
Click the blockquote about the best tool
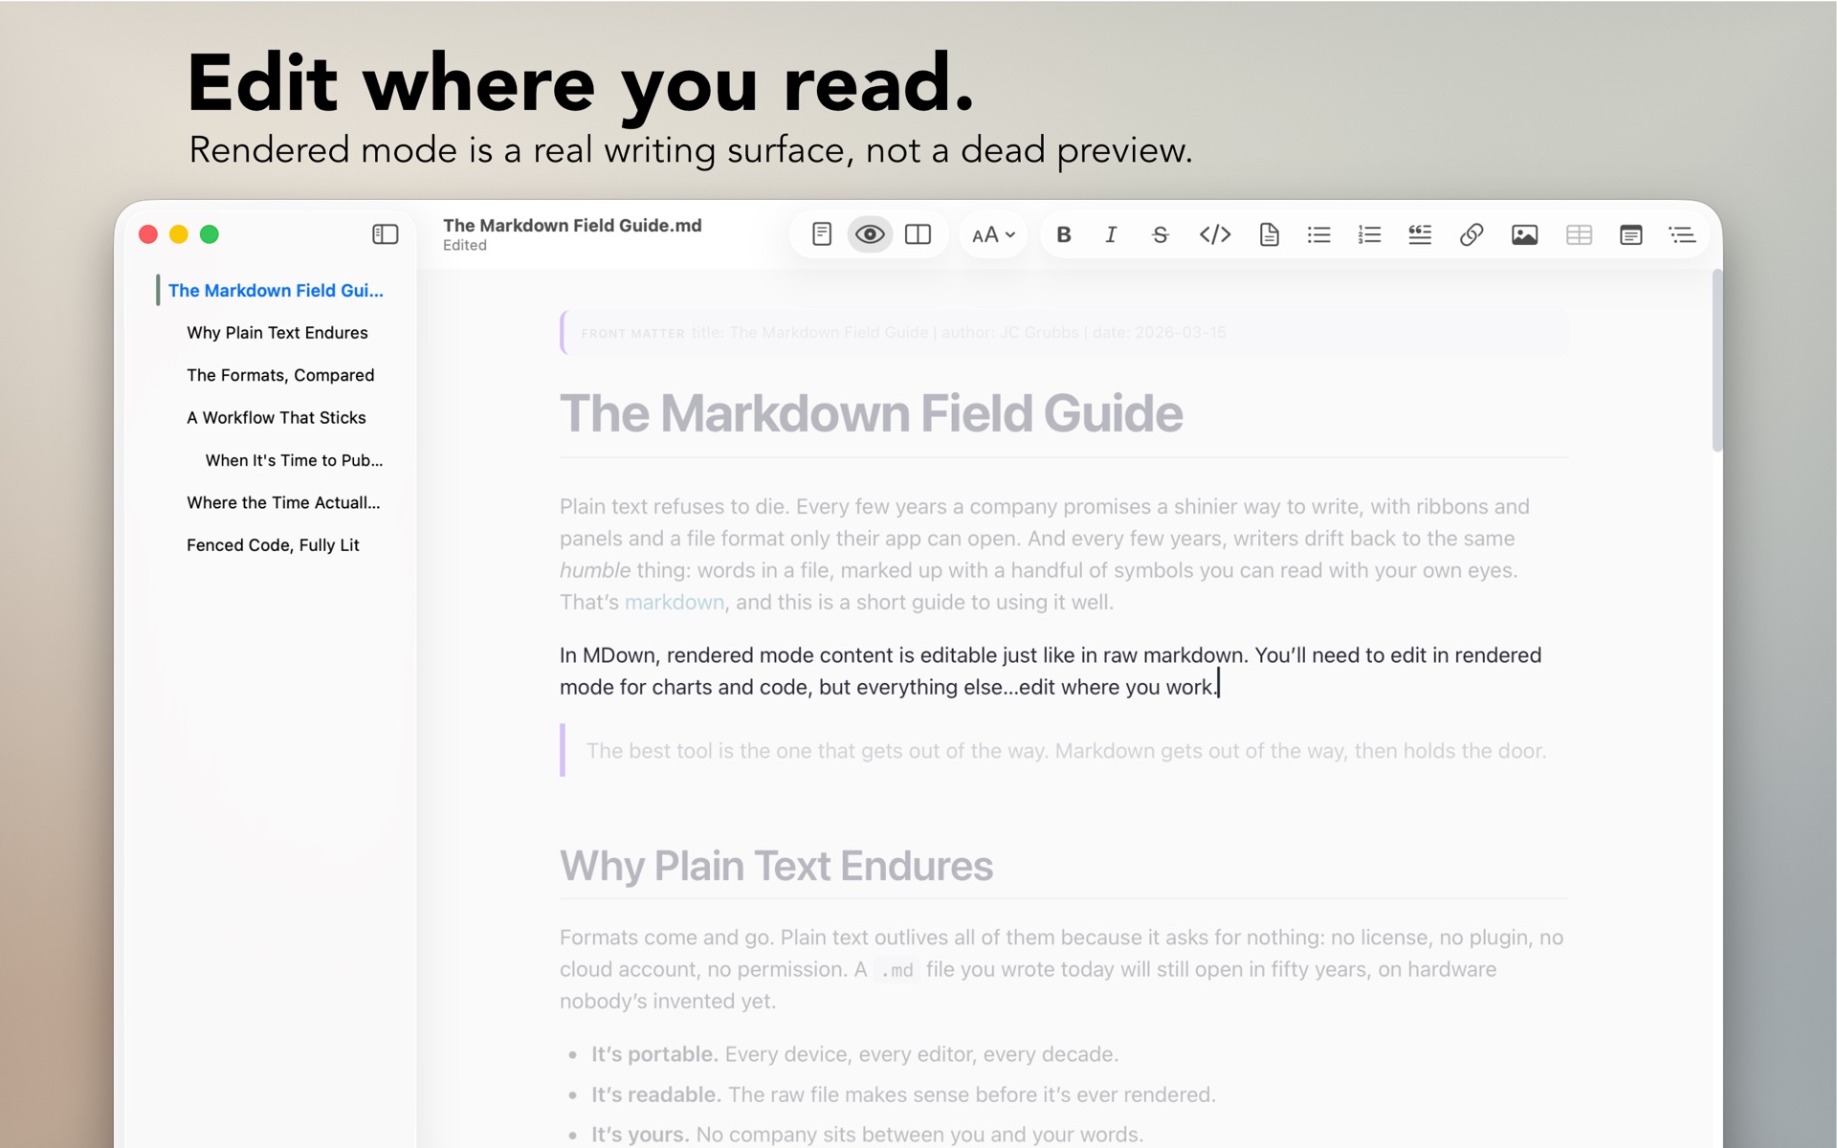tap(1066, 751)
